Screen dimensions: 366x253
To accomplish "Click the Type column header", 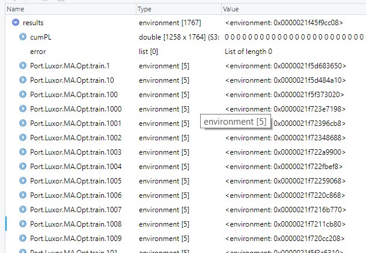I will pos(178,9).
